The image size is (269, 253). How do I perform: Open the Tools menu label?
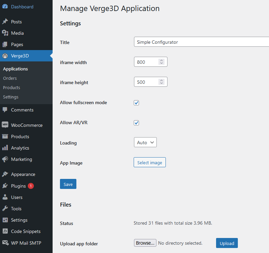coord(16,209)
